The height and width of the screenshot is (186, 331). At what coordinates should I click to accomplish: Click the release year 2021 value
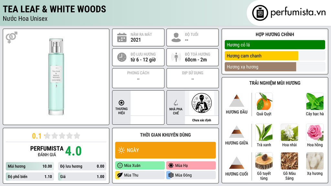[x=136, y=40]
